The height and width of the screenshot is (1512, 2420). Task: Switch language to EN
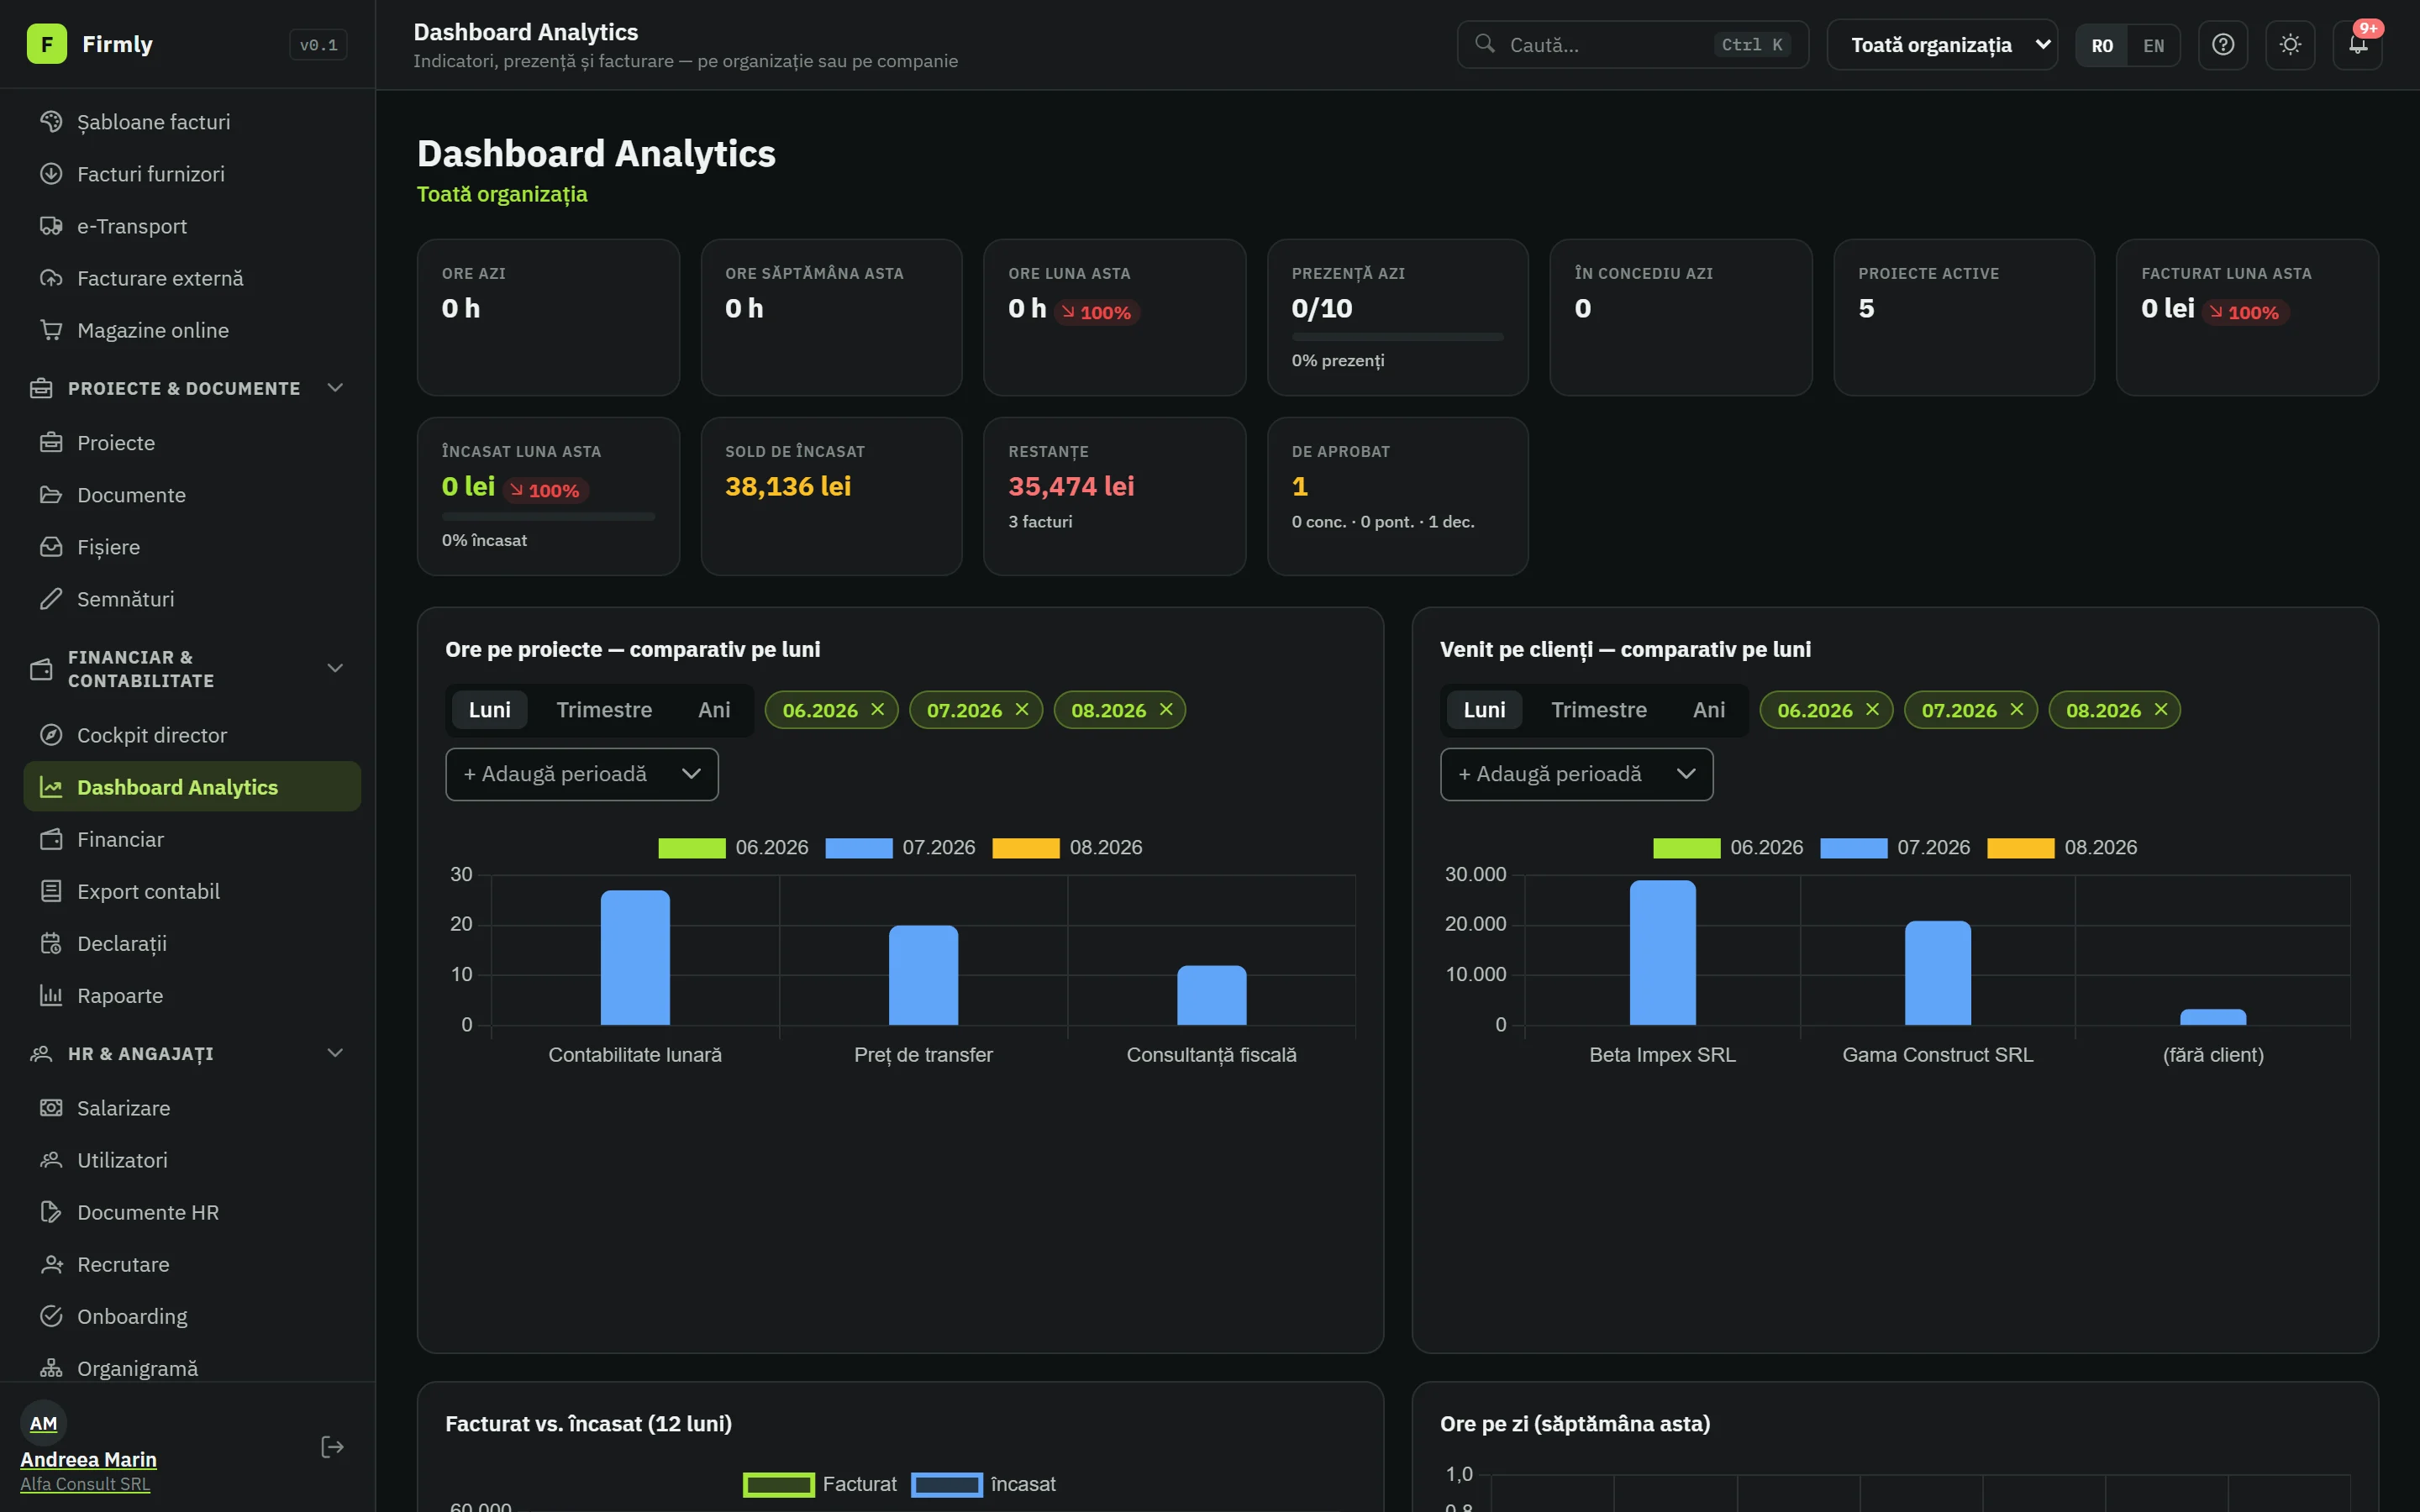tap(2153, 45)
